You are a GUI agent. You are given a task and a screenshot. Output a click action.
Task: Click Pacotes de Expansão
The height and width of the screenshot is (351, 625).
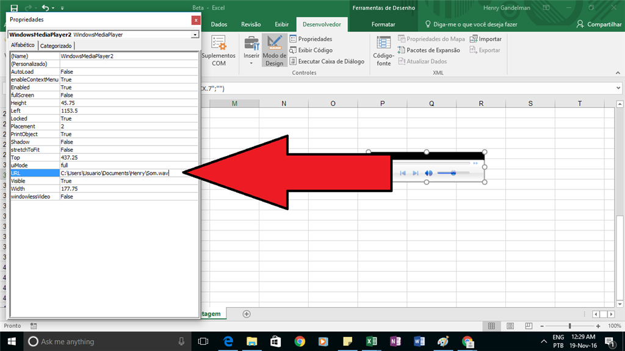428,50
